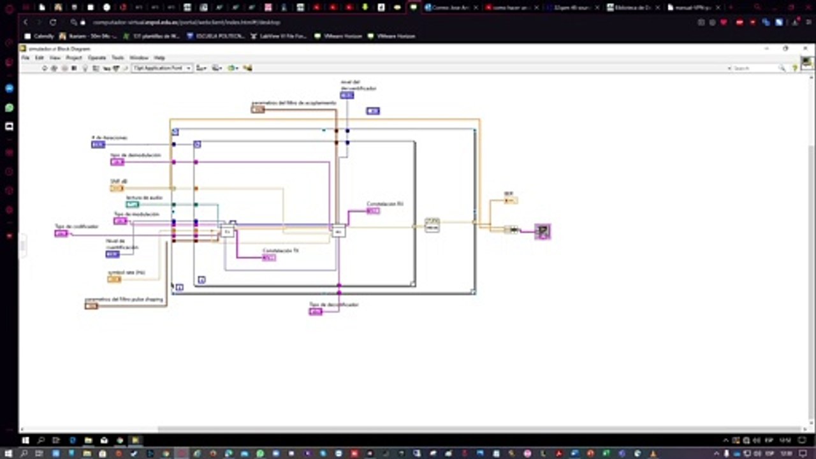Open the Distribute Objects dropdown
This screenshot has height=459, width=816.
tap(217, 68)
